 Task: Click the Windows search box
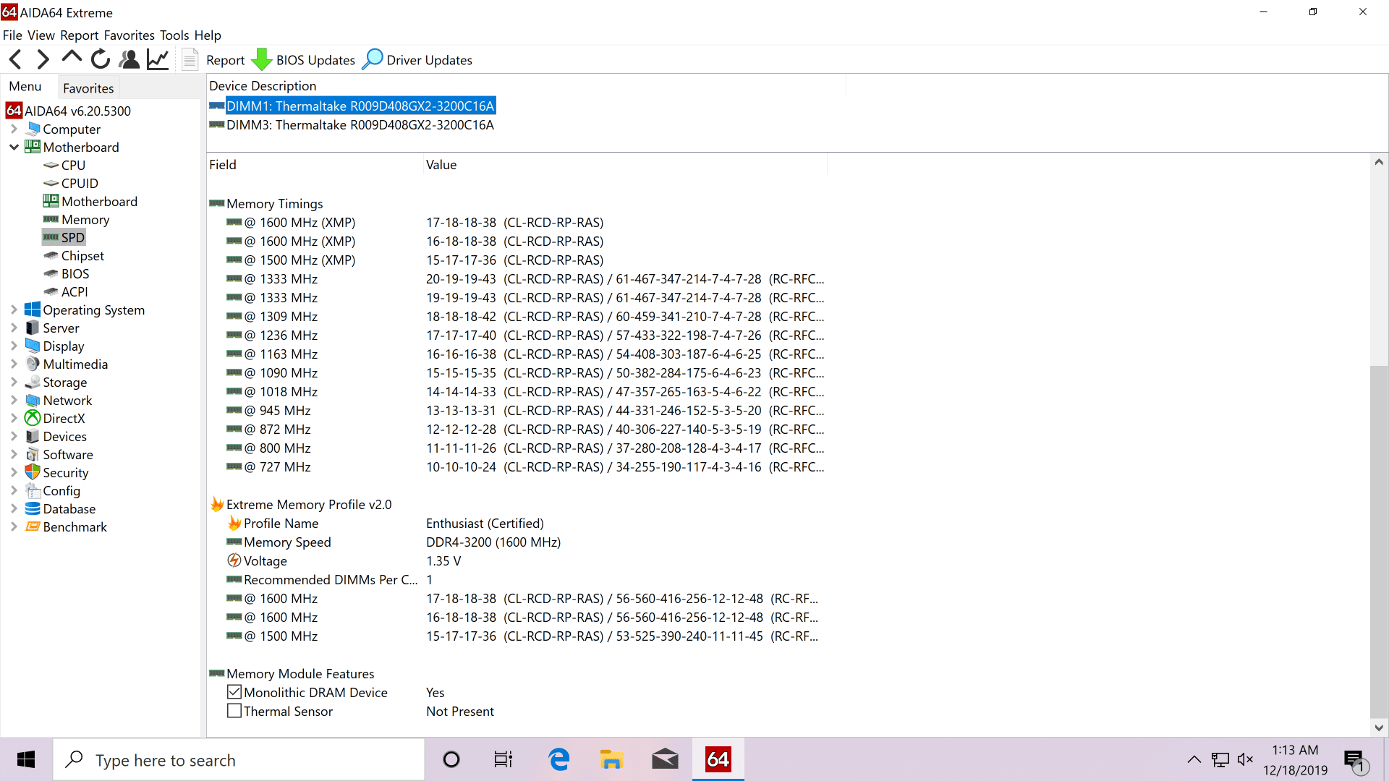tap(239, 759)
